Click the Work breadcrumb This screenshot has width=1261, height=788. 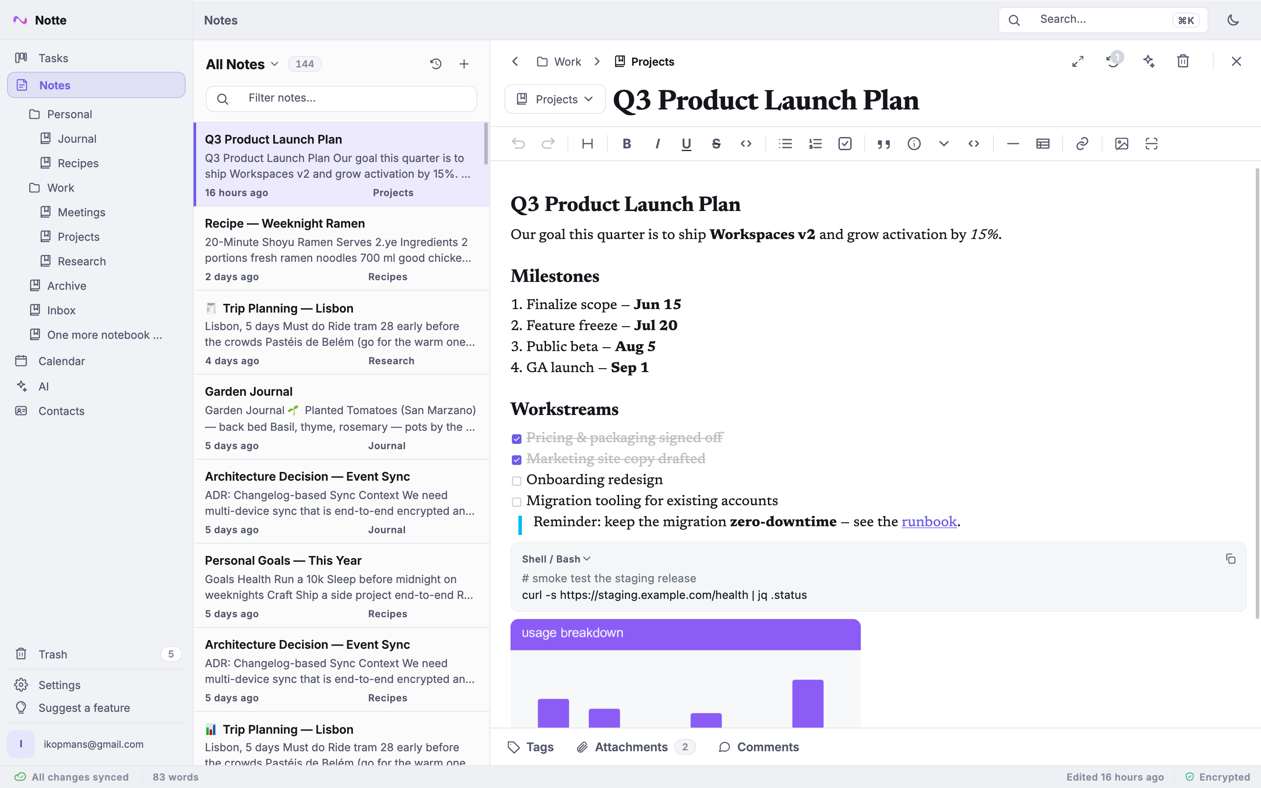coord(559,61)
